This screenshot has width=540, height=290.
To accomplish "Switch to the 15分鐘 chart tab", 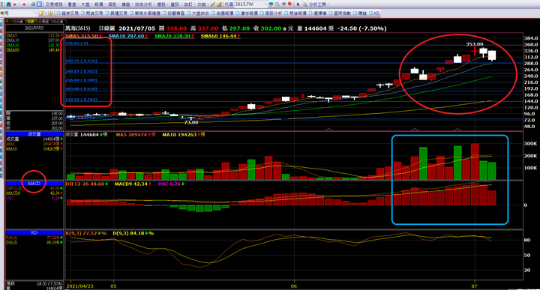I will click(x=17, y=22).
